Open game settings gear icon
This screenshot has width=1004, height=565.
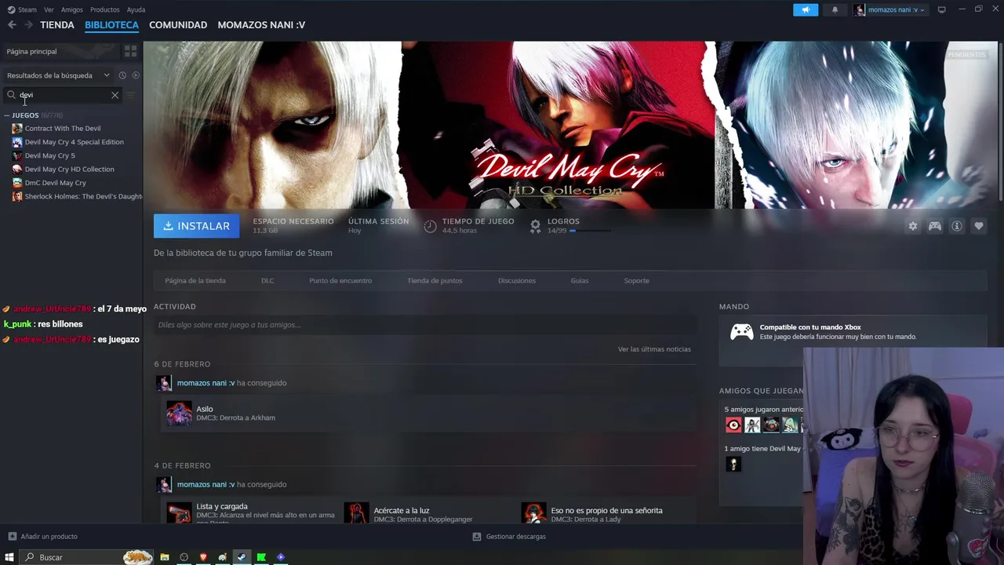(x=912, y=226)
